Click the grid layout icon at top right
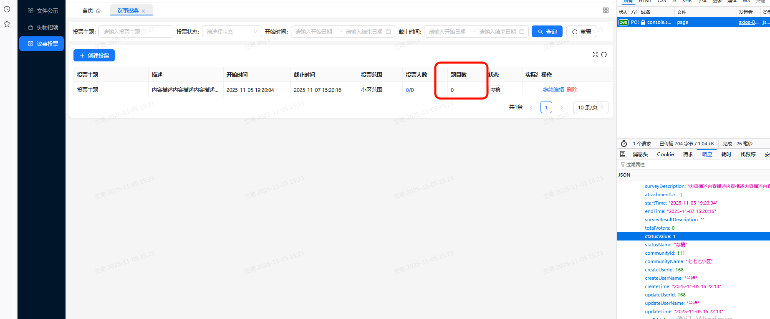 click(x=606, y=10)
